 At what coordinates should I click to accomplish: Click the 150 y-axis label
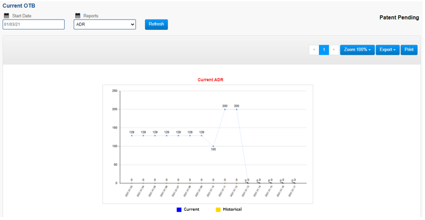(x=115, y=127)
